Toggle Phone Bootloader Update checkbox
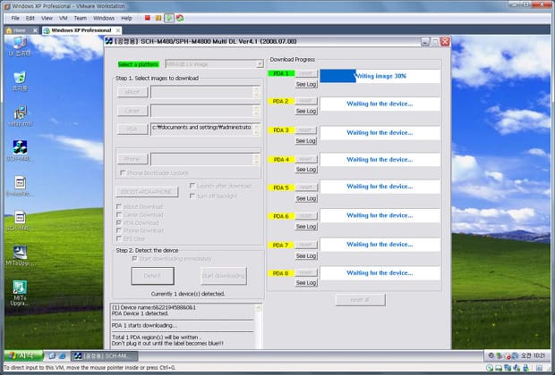Screen dimensions: 555x375 tap(123, 173)
